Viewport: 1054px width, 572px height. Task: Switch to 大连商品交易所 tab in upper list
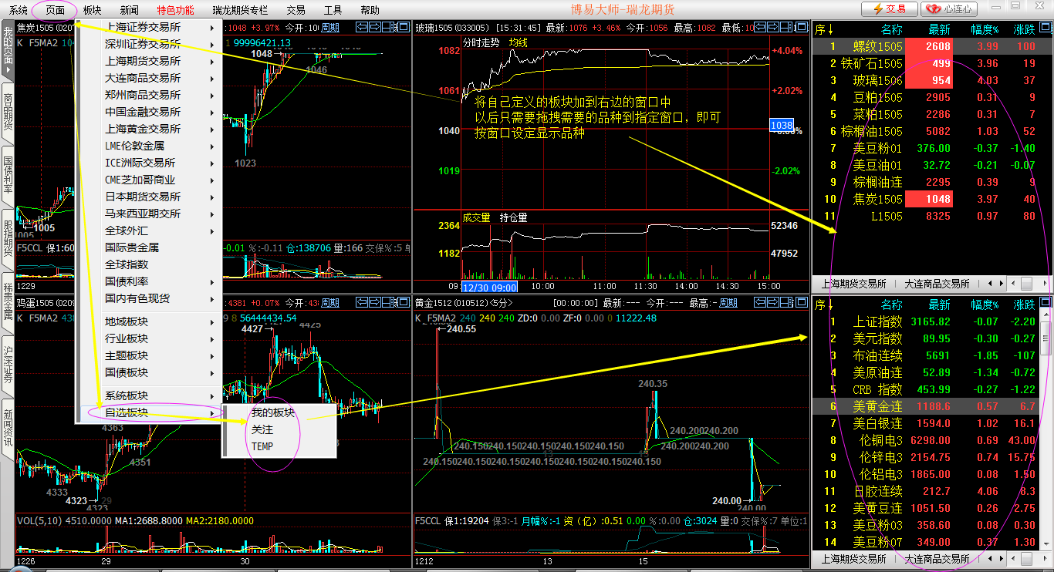click(x=936, y=284)
